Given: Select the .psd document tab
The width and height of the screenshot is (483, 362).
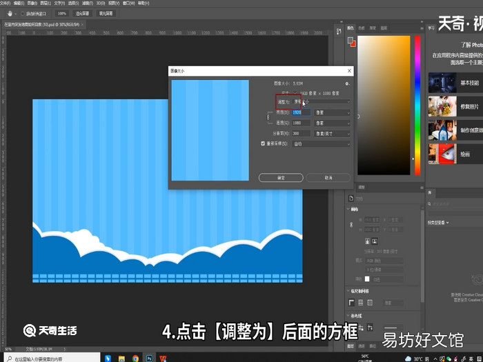Looking at the screenshot, I should [43, 24].
